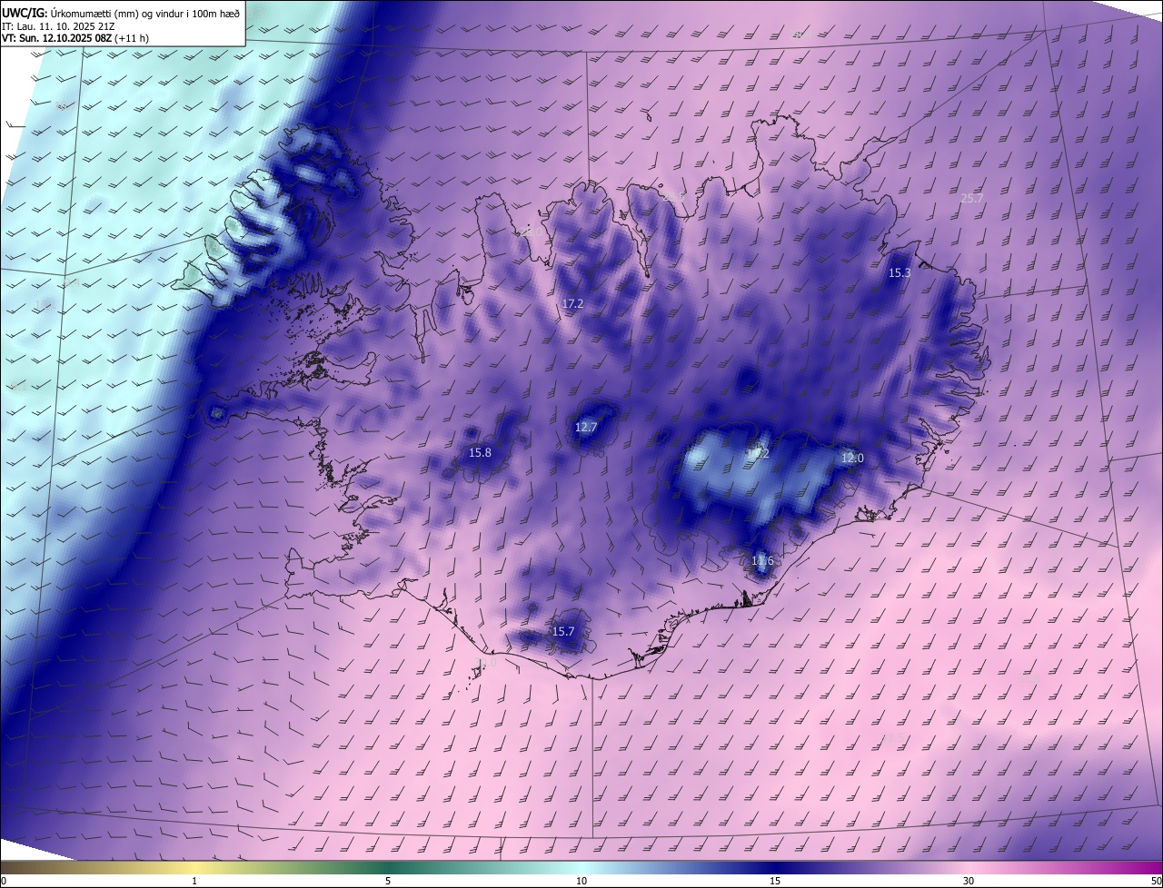Click the 15.8 value on the map
This screenshot has width=1163, height=888.
point(480,452)
